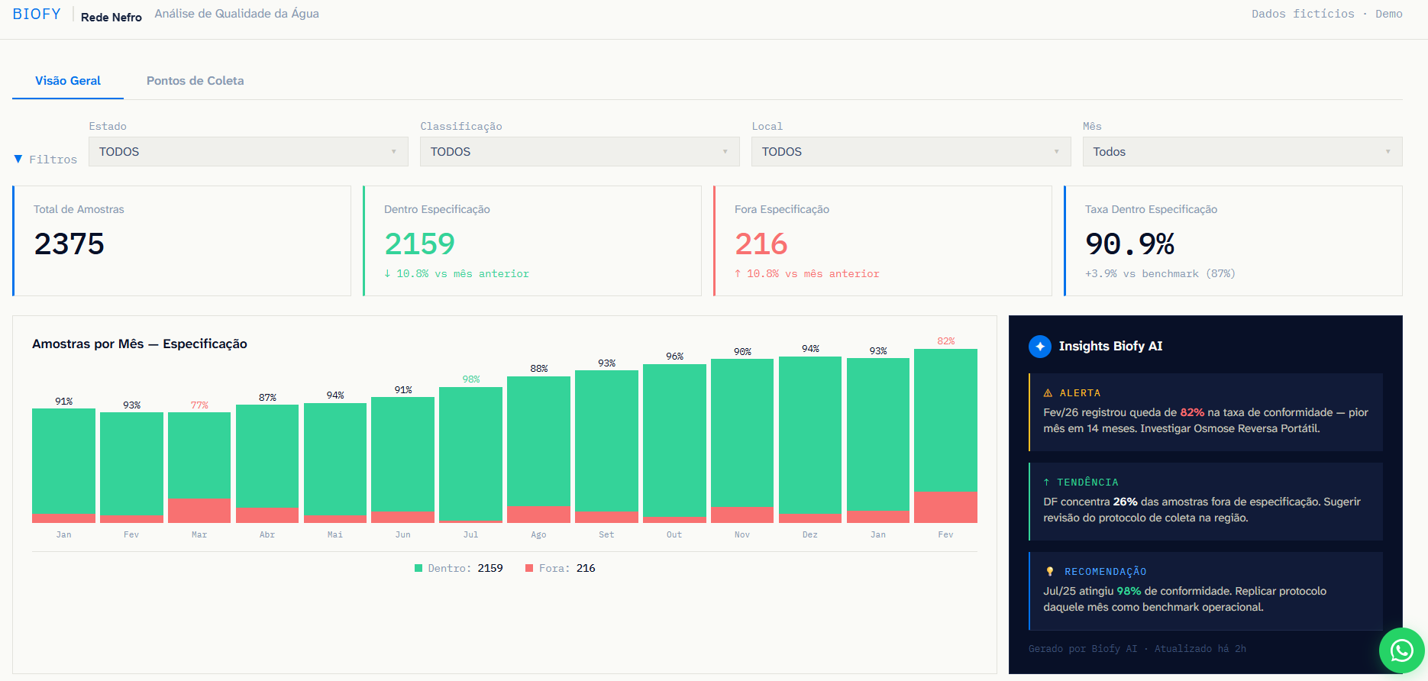Open the Classificação dropdown
The image size is (1428, 681).
point(580,152)
